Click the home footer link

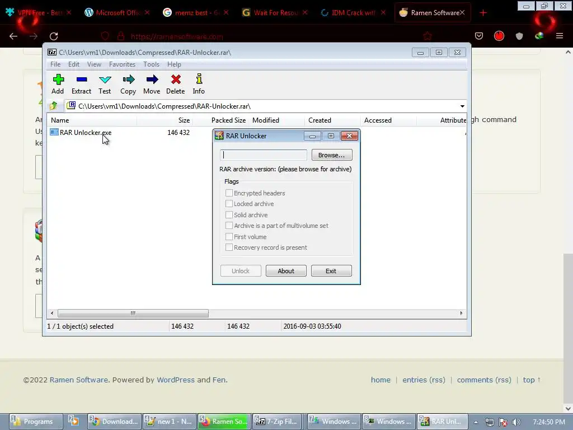click(x=381, y=380)
